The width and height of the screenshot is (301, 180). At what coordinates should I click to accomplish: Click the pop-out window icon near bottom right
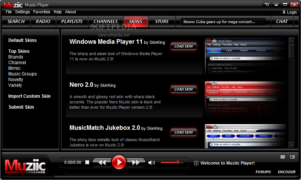292,157
